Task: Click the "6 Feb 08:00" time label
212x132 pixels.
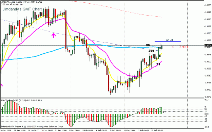Action: [102, 130]
